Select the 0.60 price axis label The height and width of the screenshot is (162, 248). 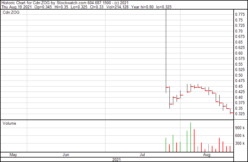pos(239,53)
